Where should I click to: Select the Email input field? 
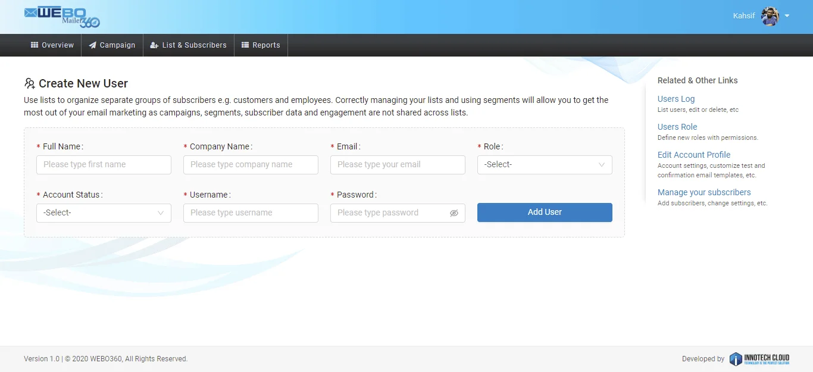[x=398, y=165]
